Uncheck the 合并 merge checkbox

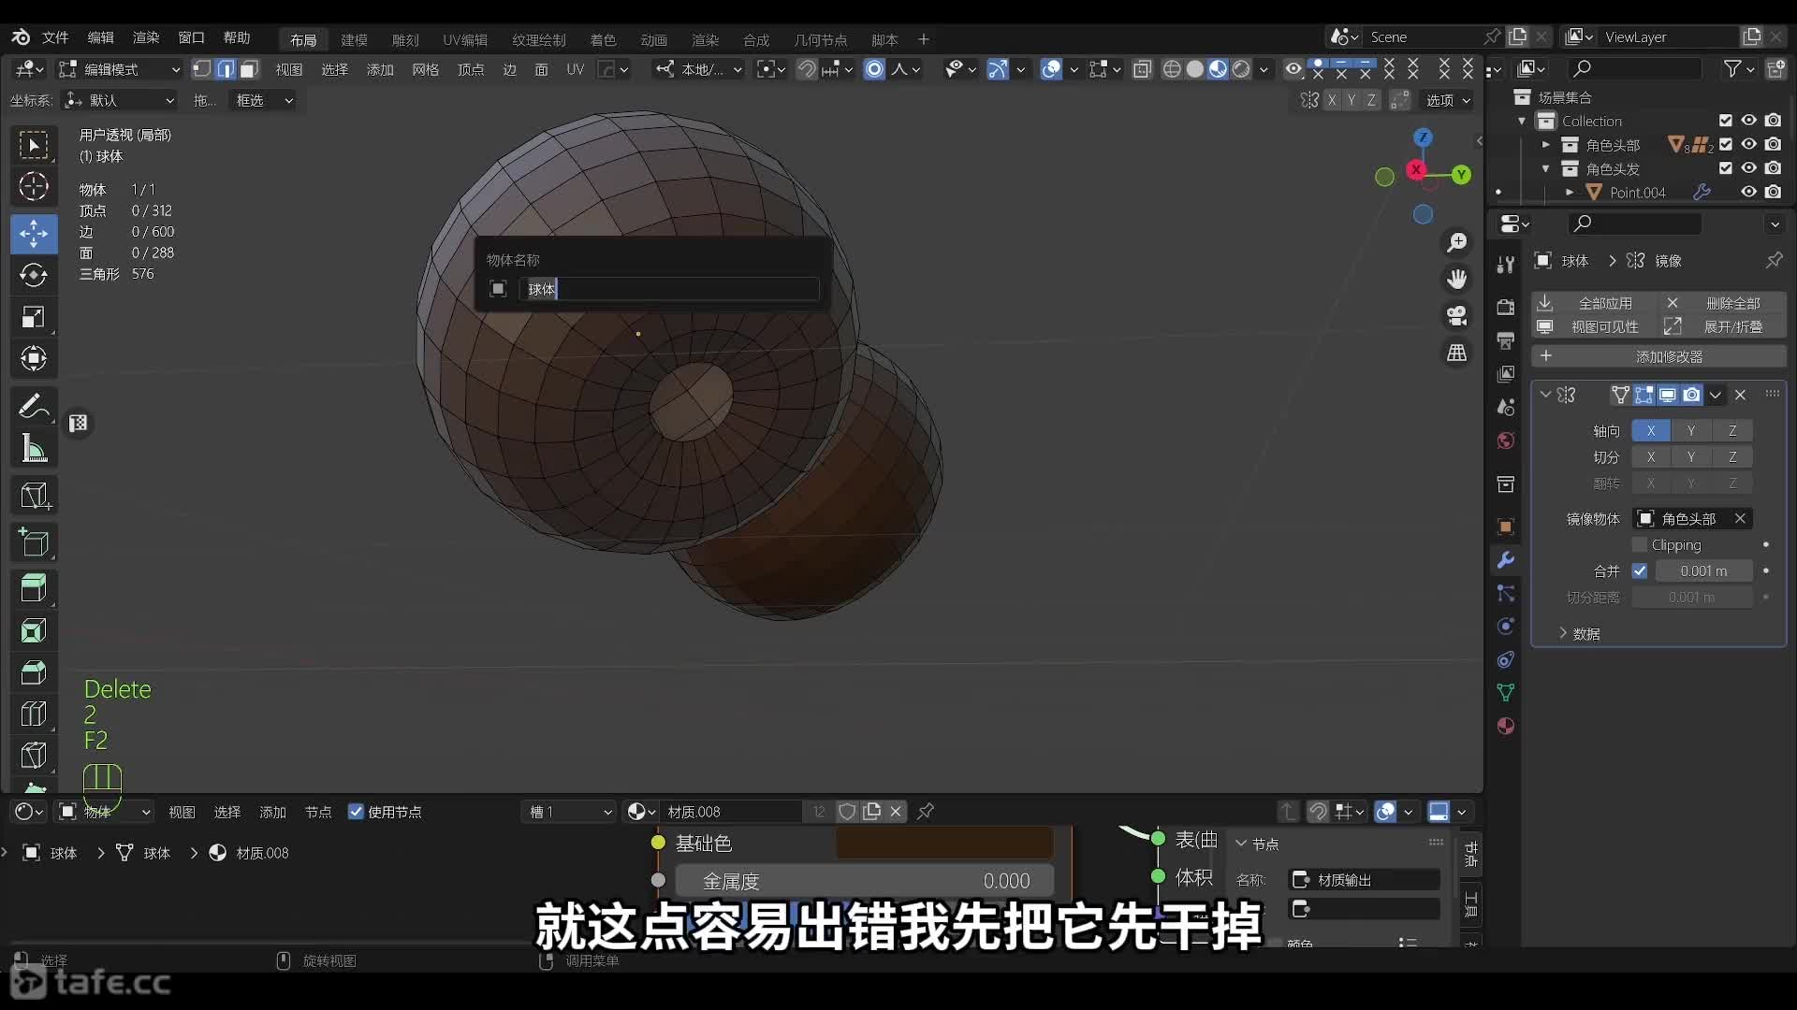click(x=1639, y=570)
